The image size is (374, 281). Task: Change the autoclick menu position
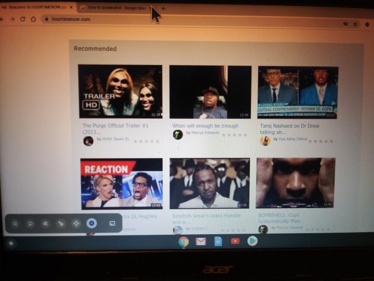click(112, 223)
